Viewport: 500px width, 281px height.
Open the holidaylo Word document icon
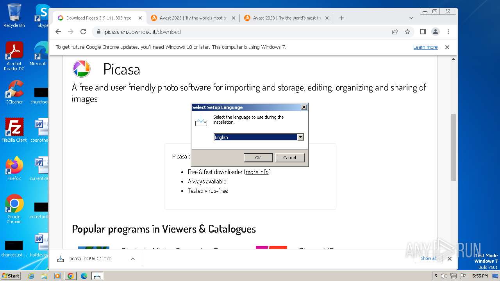point(40,245)
